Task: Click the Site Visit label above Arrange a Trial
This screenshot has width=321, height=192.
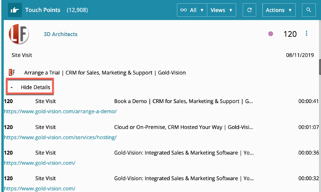Action: [22, 55]
